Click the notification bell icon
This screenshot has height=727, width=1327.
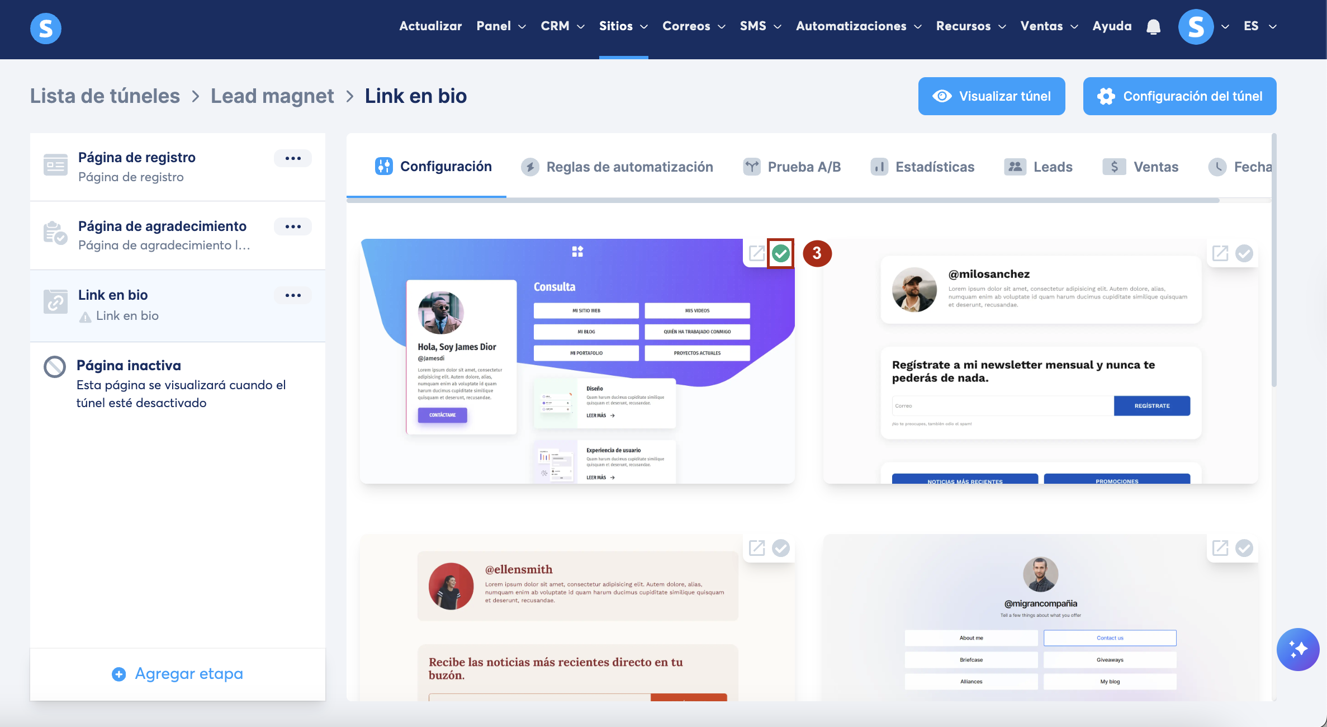coord(1153,26)
